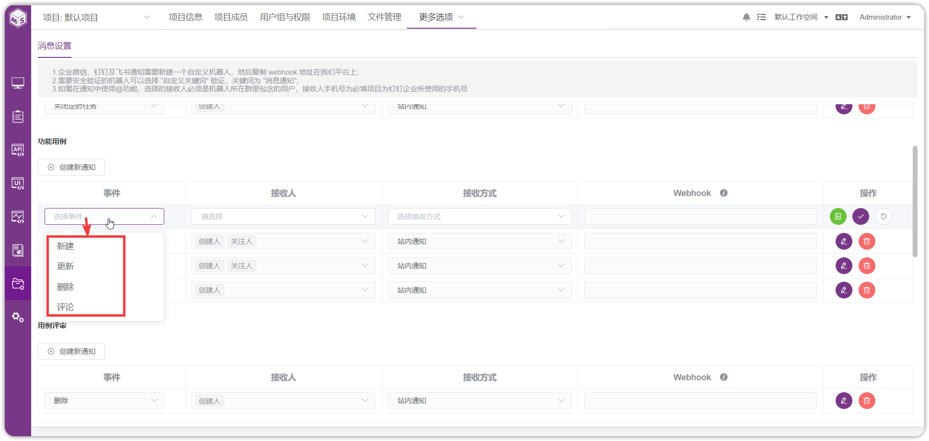The width and height of the screenshot is (929, 441).
Task: Go to the 项目信息 tab
Action: (185, 17)
